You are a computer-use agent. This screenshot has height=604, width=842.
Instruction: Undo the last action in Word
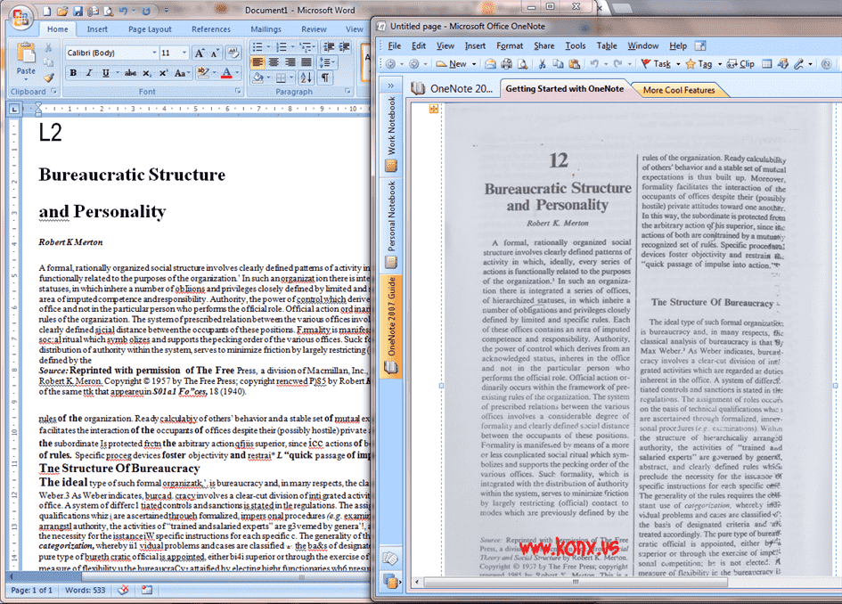pyautogui.click(x=124, y=11)
